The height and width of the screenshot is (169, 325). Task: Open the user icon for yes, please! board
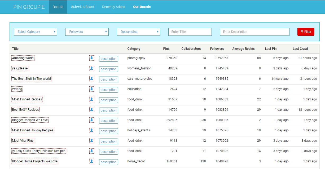click(x=92, y=68)
